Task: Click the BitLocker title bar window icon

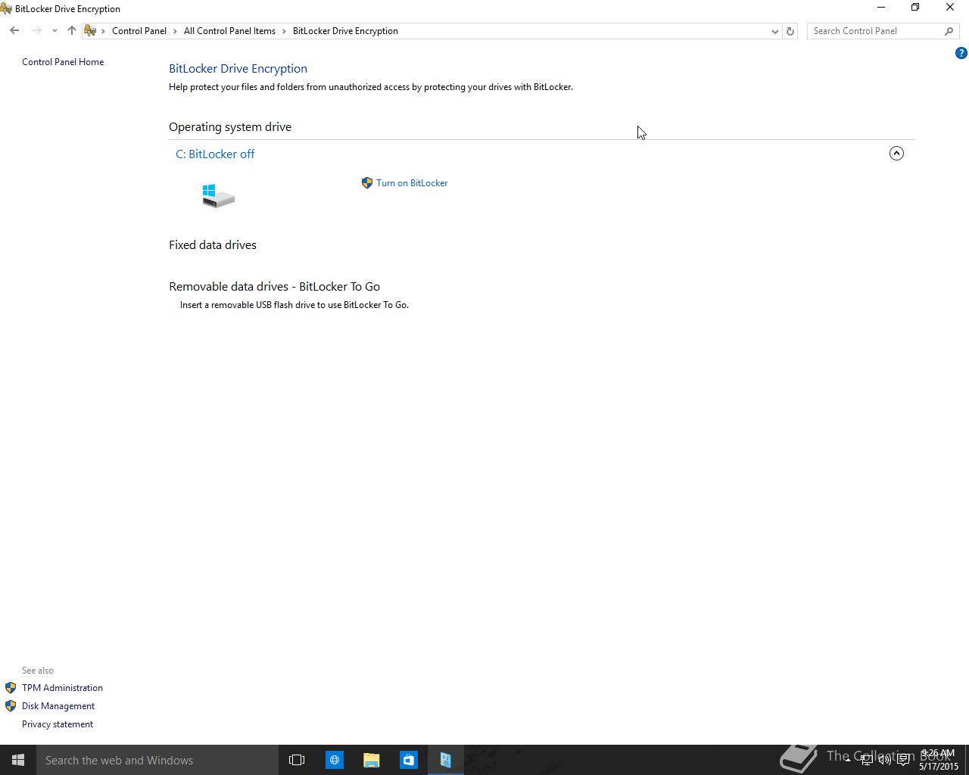Action: tap(6, 9)
